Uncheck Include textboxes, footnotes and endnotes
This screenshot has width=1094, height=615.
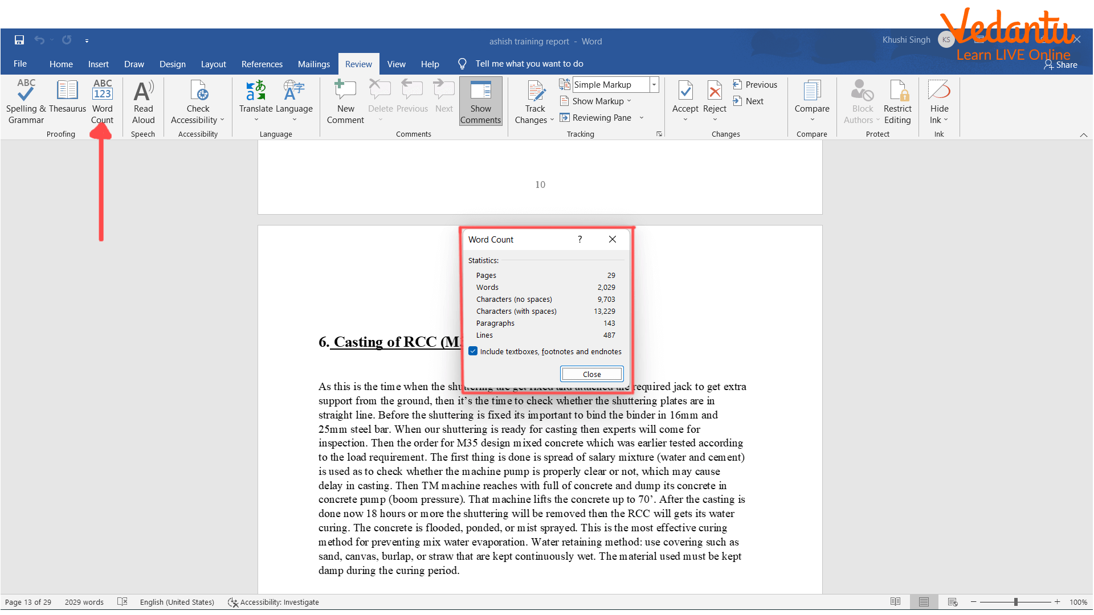pos(473,351)
